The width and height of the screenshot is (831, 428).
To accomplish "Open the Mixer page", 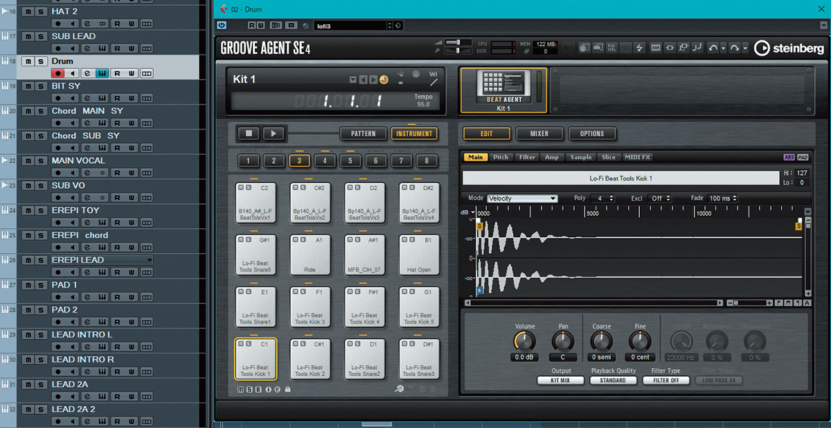I will 539,133.
